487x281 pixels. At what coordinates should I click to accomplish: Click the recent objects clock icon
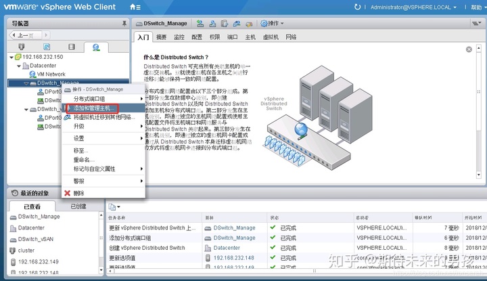[x=15, y=193]
